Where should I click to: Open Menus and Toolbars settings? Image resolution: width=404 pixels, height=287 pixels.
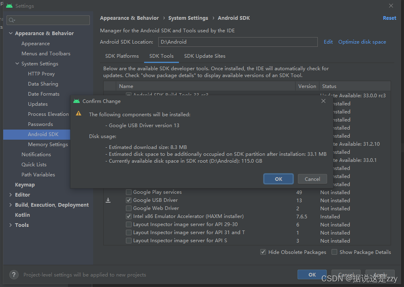[46, 53]
